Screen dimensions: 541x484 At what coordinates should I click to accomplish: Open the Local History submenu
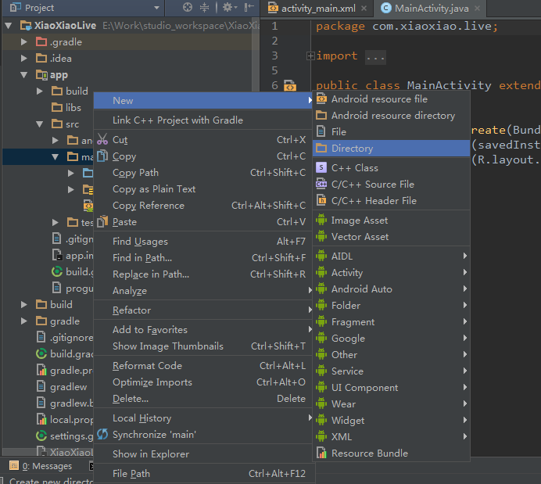203,418
